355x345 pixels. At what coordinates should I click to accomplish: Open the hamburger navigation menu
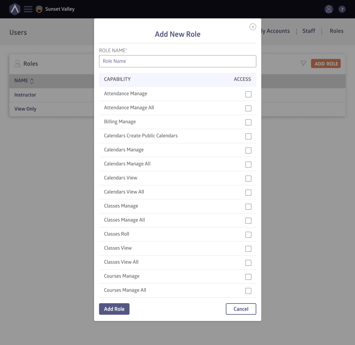(x=28, y=9)
